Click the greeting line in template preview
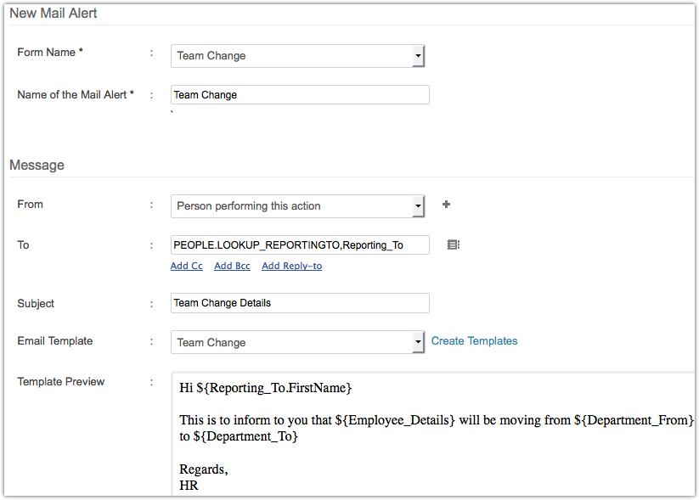The width and height of the screenshot is (699, 500). (x=265, y=388)
